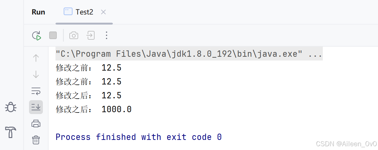Screen dimensions: 378x150
Task: Open the three-dot more options menu
Action: tap(106, 35)
